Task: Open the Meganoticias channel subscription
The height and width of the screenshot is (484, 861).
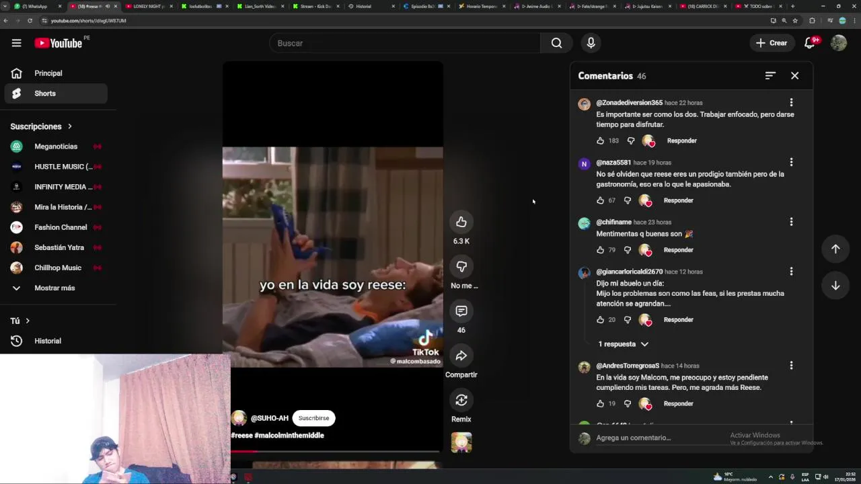Action: (56, 147)
